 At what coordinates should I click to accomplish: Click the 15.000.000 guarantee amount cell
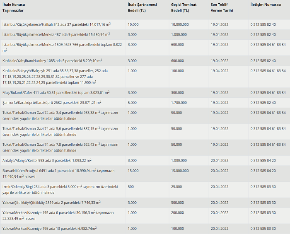(x=181, y=171)
